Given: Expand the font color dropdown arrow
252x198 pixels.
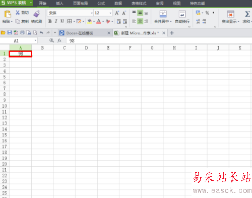Looking at the screenshot, I should (103, 21).
